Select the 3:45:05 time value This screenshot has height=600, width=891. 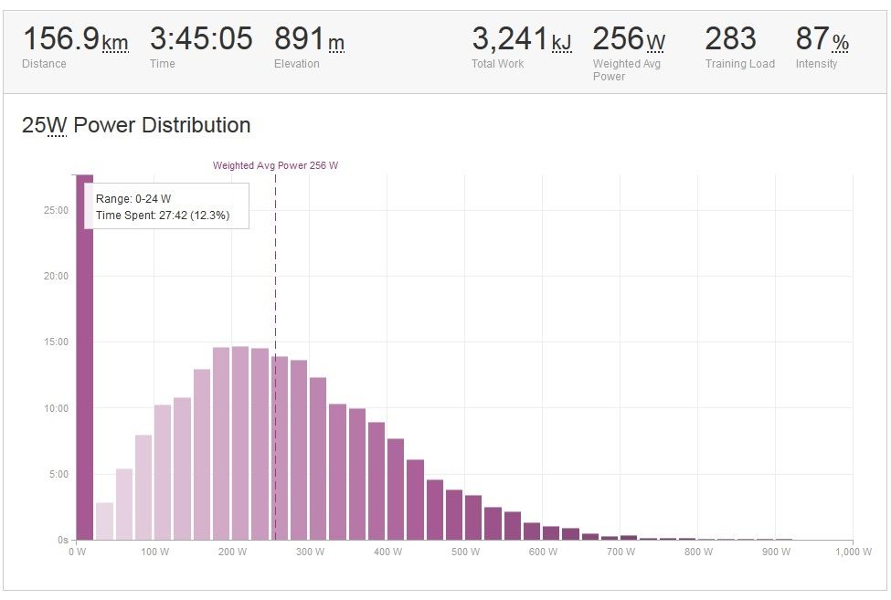tap(201, 39)
